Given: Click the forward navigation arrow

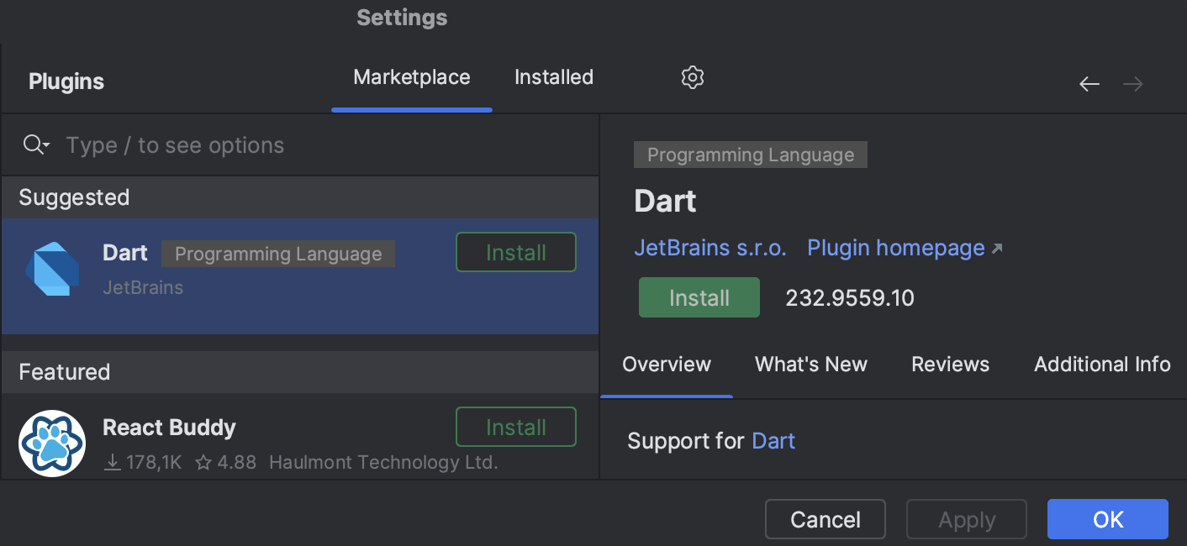Looking at the screenshot, I should pyautogui.click(x=1132, y=83).
